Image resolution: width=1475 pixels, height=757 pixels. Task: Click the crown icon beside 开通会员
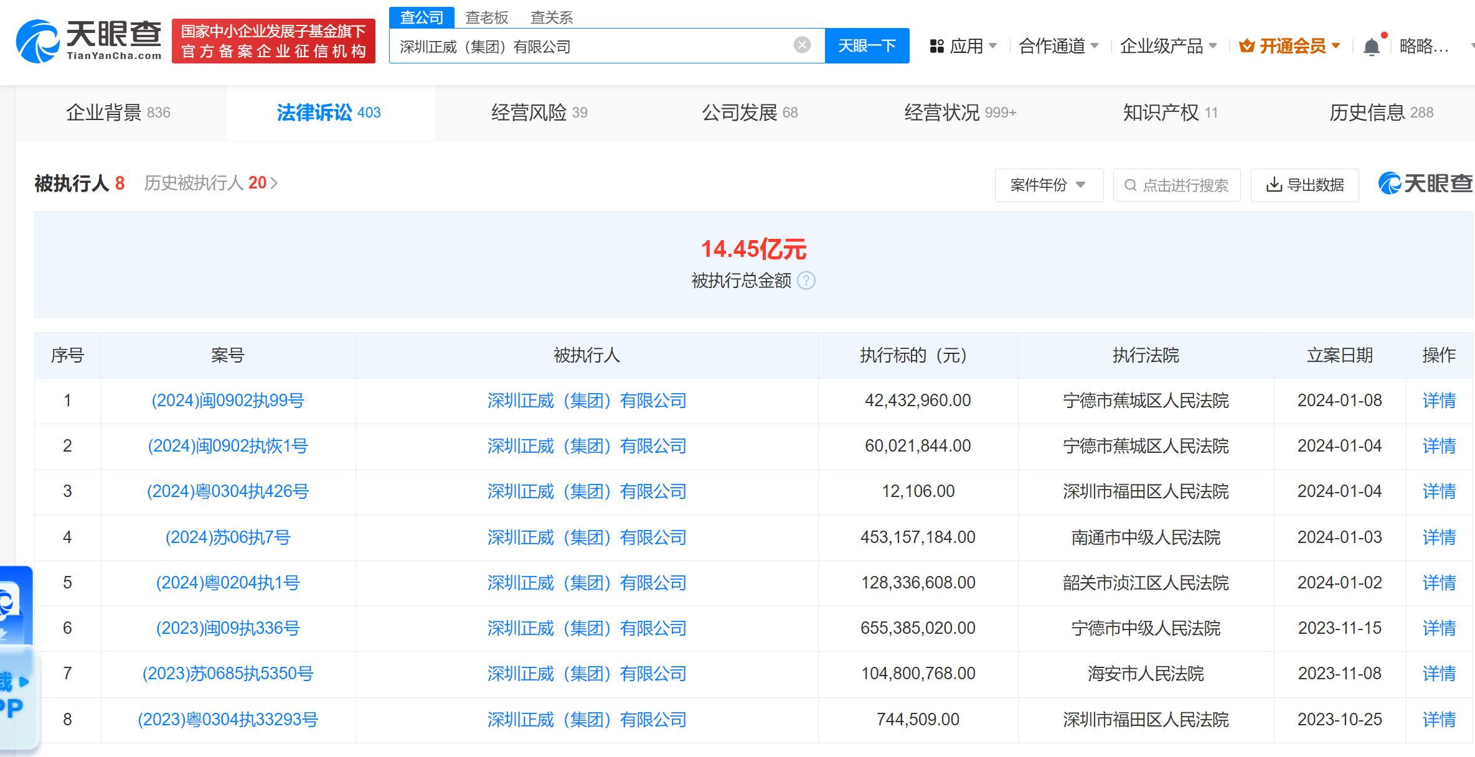pyautogui.click(x=1246, y=46)
